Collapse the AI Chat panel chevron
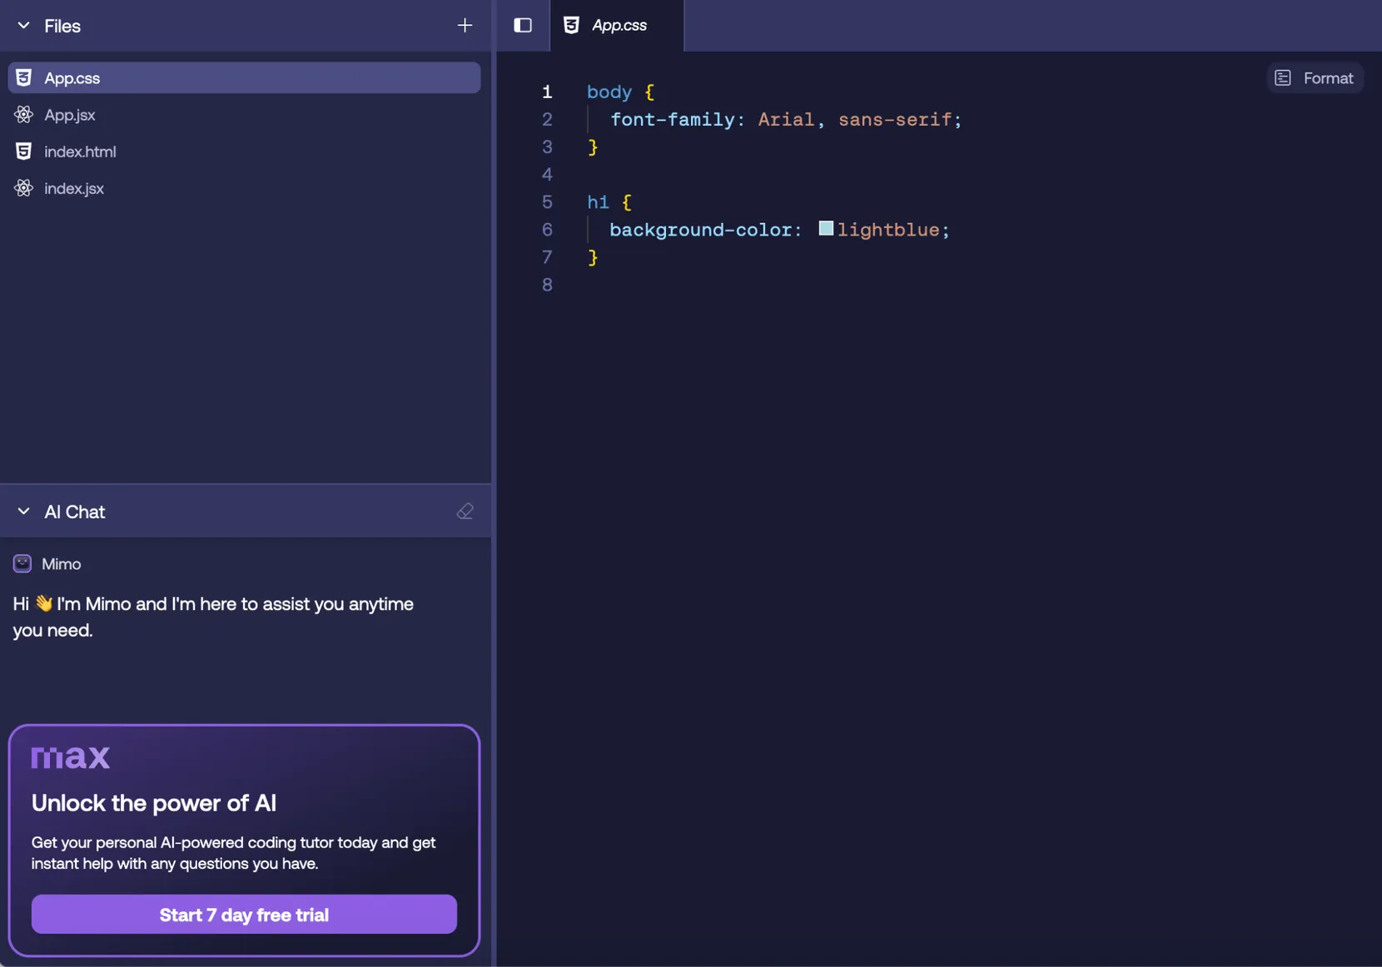The image size is (1382, 967). [x=23, y=511]
